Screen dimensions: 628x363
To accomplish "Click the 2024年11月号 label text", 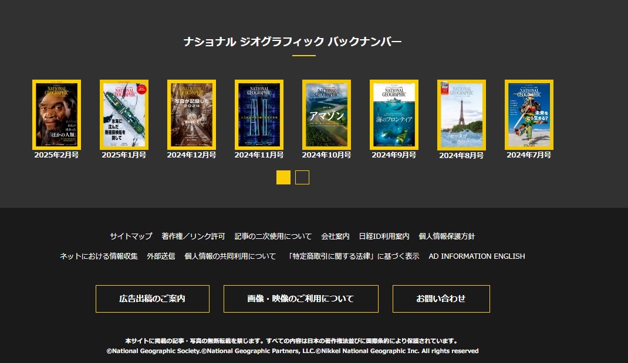I will pos(259,155).
